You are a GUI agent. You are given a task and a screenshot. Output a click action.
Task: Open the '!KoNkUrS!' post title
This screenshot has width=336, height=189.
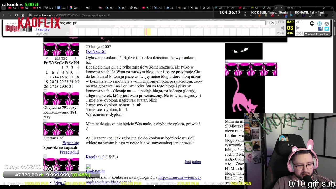pyautogui.click(x=96, y=51)
